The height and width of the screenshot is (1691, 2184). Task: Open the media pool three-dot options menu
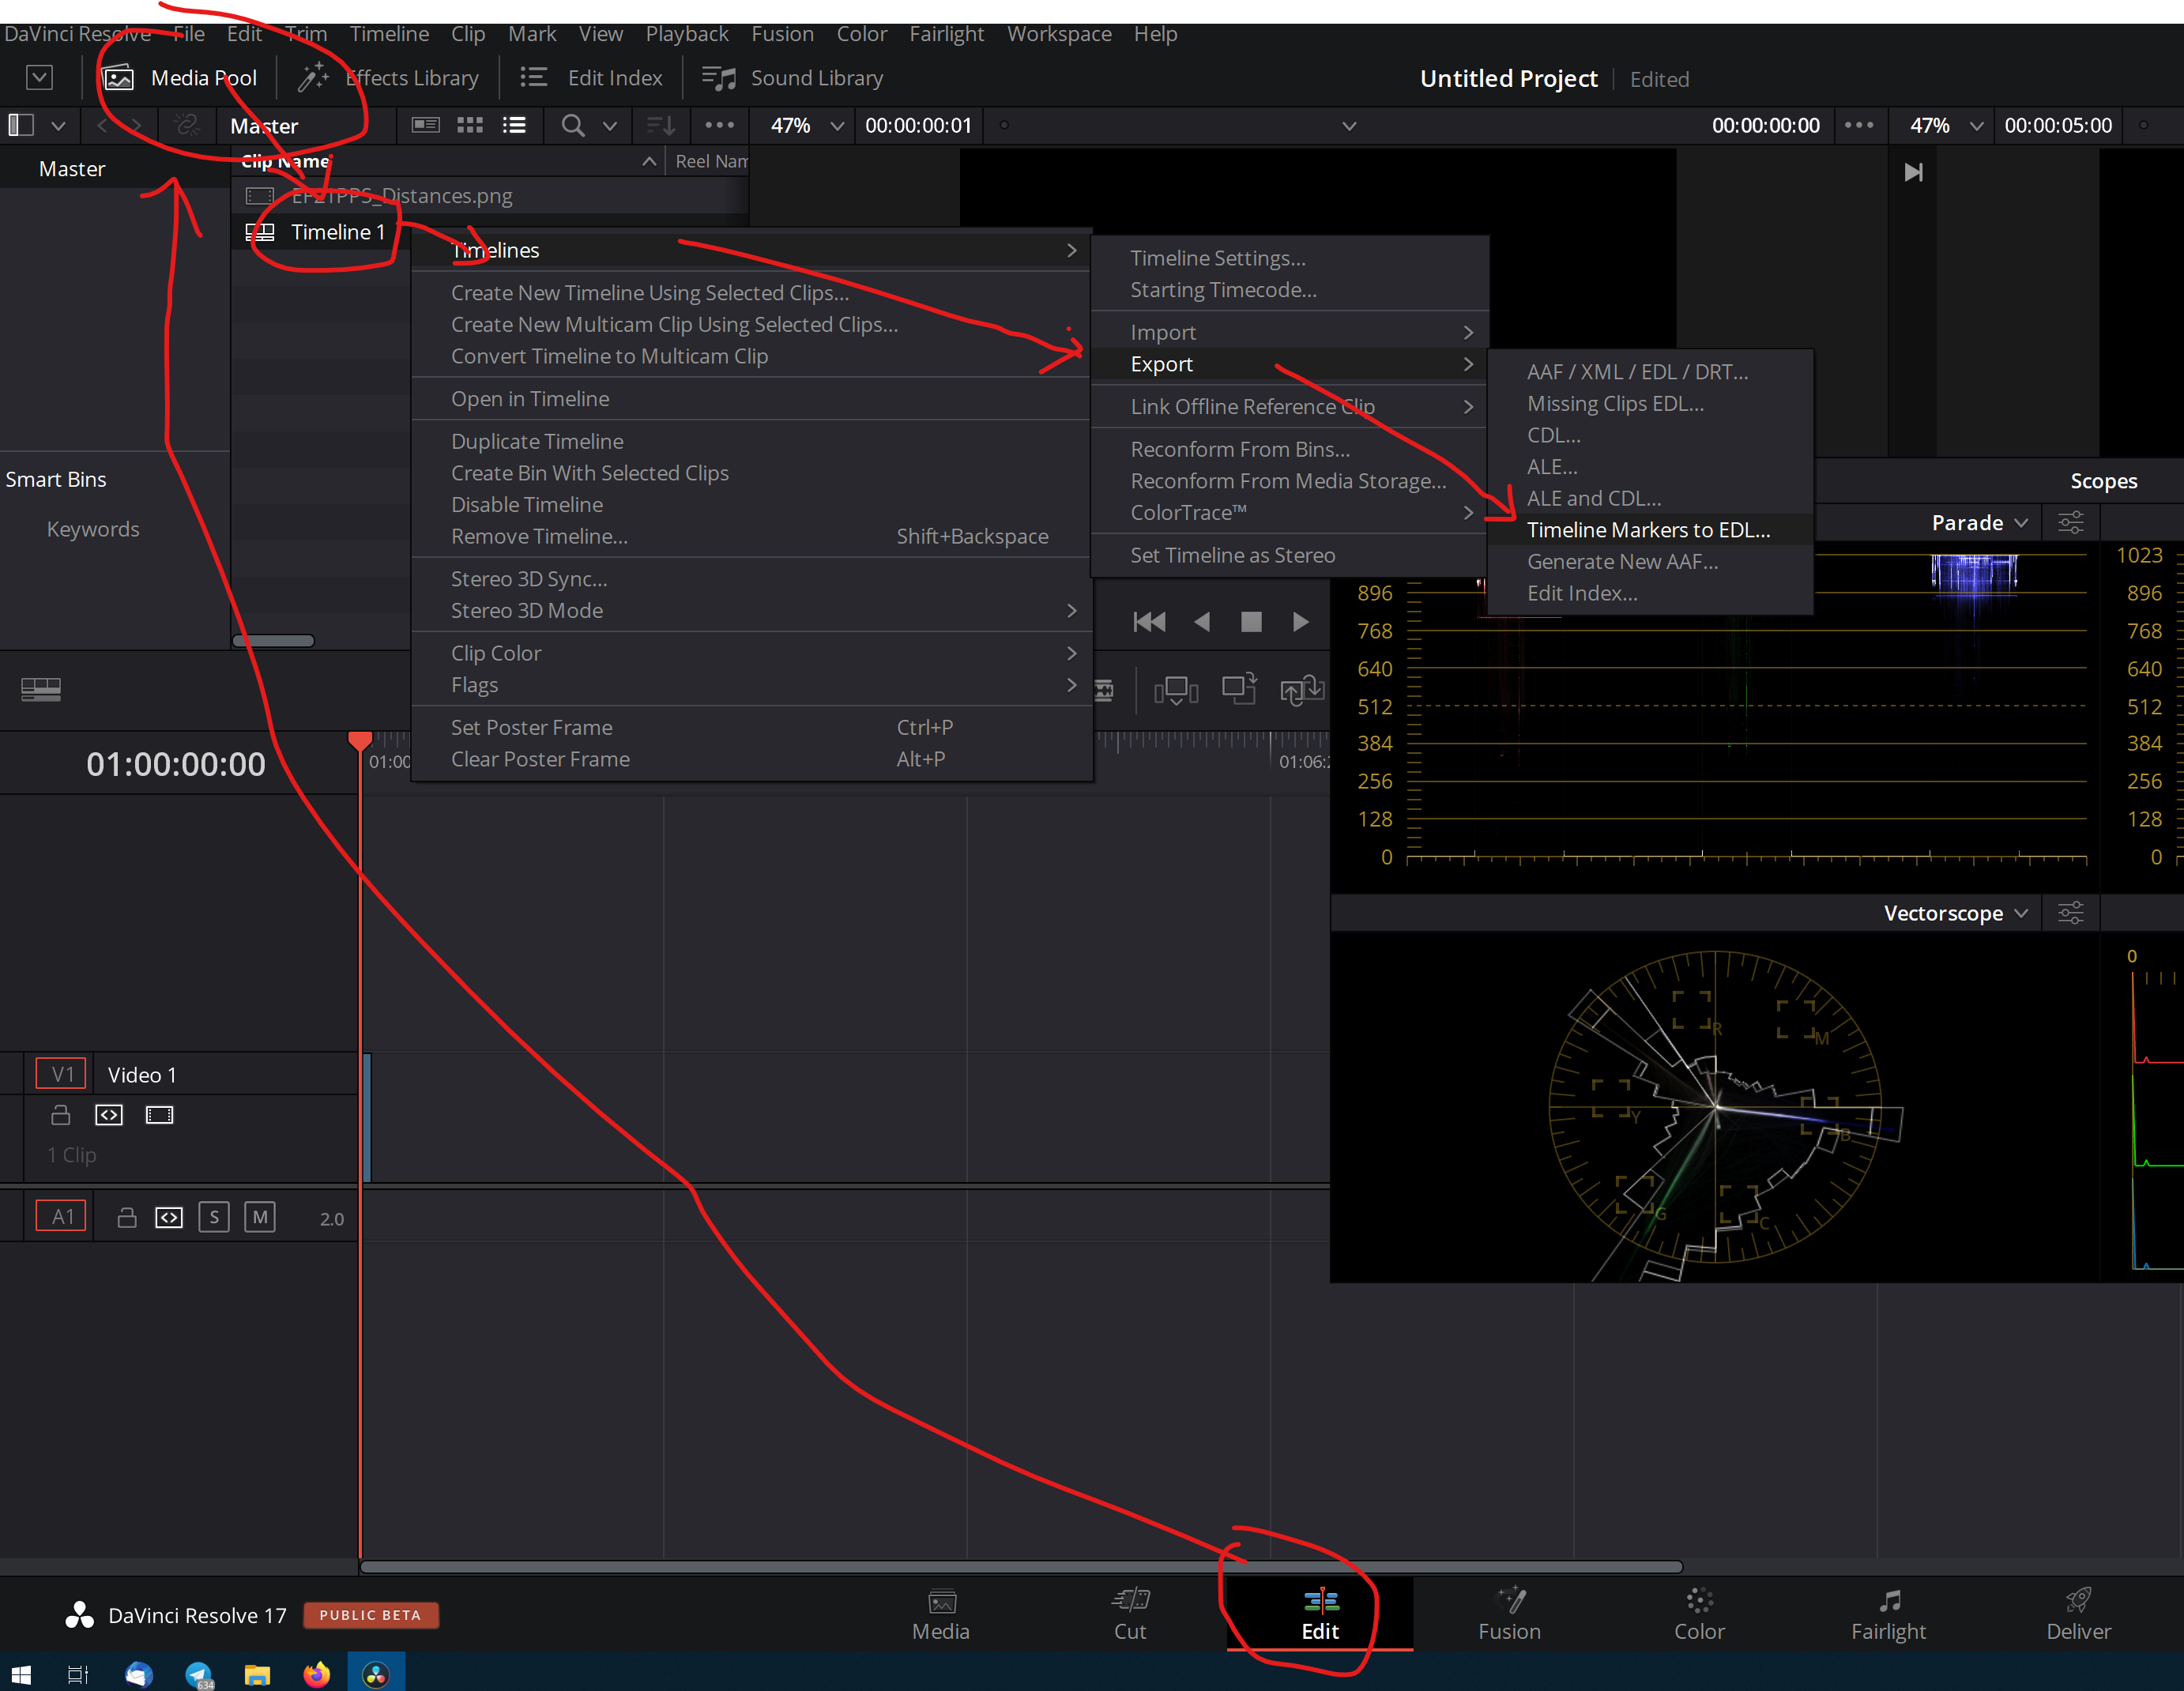click(719, 125)
